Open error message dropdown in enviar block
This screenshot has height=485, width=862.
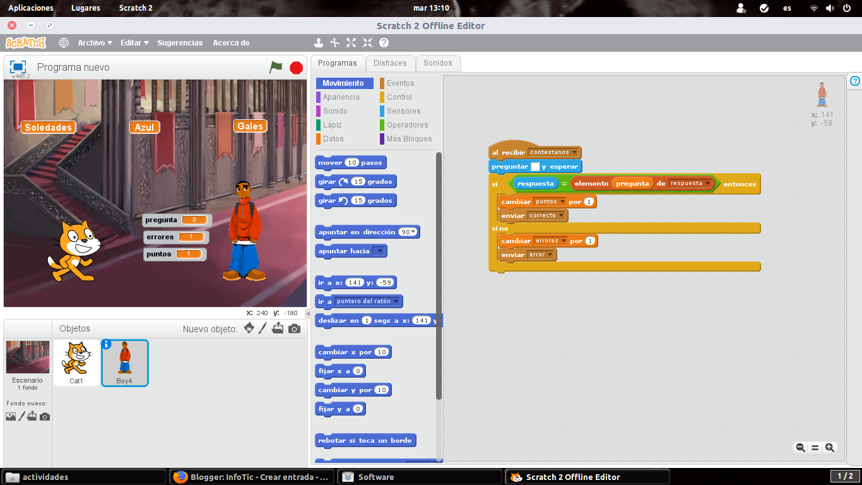pyautogui.click(x=550, y=255)
